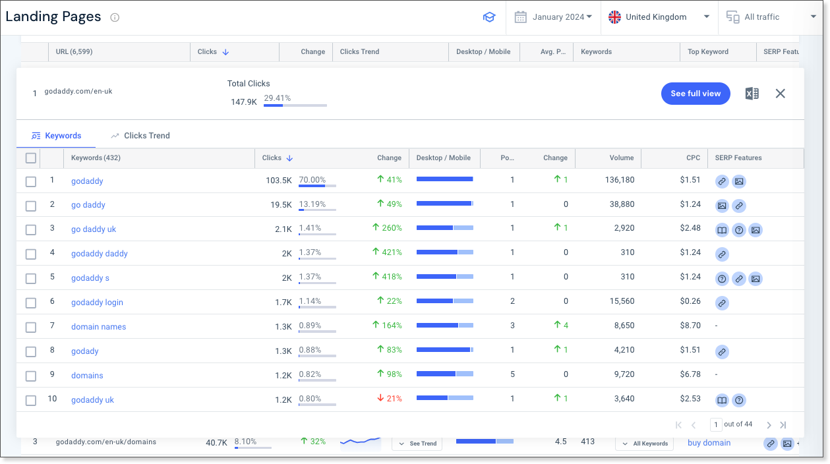Click the book SERP icon in godaddy uk row
Screen dimensions: 830x464
tap(723, 401)
